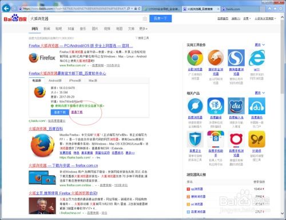The height and width of the screenshot is (220, 286).
Task: Select the iPhone版 download tab
Action: [x=75, y=81]
